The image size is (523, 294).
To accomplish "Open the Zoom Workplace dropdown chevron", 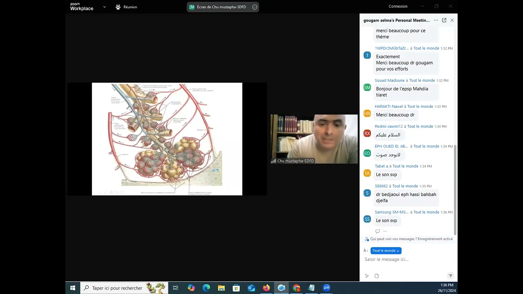I will (x=105, y=7).
